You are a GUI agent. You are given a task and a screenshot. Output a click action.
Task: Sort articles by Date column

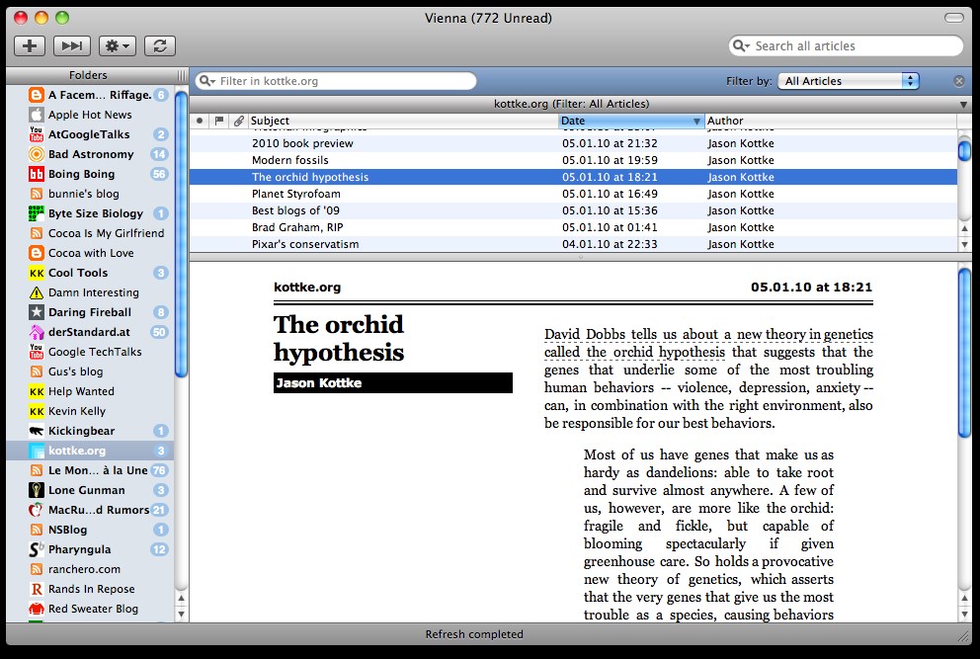(631, 121)
